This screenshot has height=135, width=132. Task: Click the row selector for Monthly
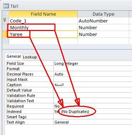(x=5, y=27)
